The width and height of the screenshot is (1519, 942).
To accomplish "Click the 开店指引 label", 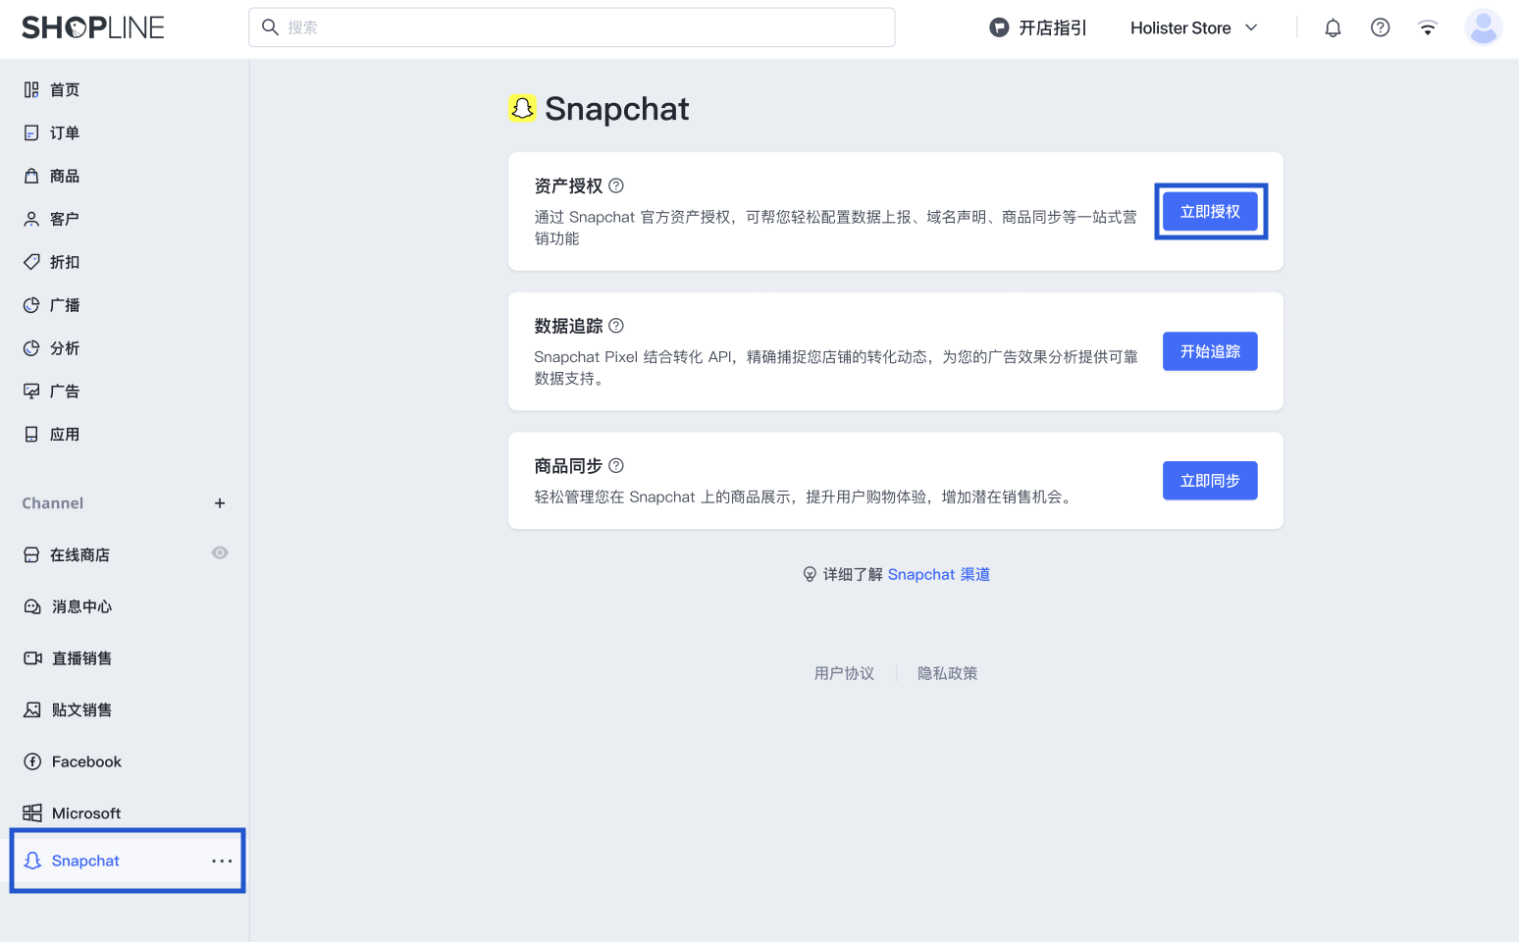I will click(1052, 27).
